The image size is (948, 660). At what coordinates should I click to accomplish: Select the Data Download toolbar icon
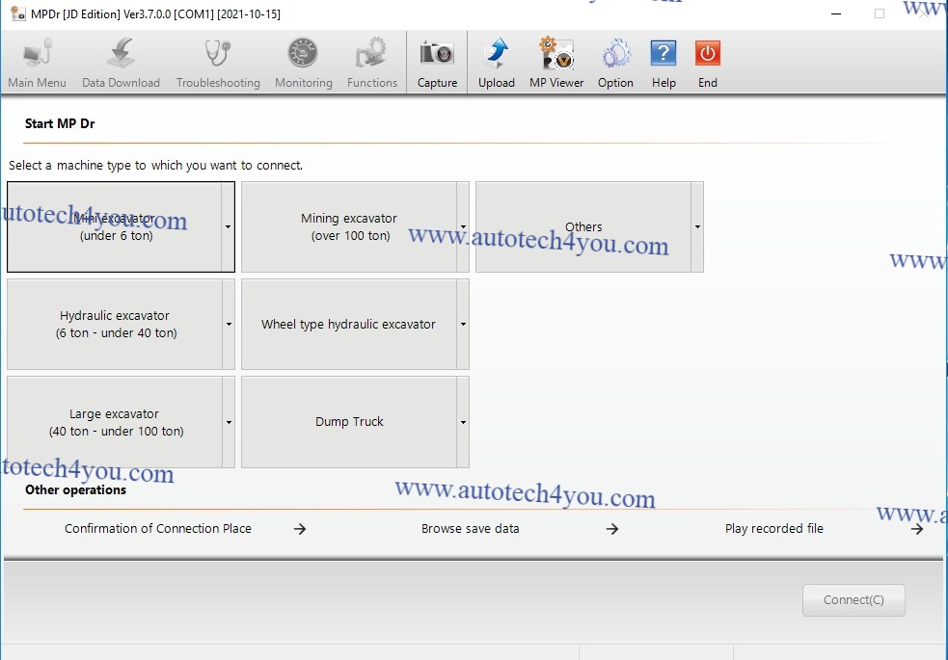pyautogui.click(x=121, y=54)
